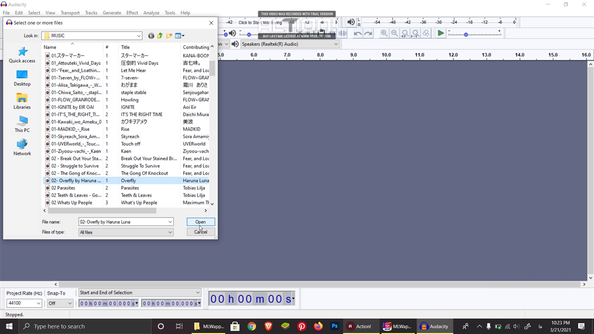Select This PC in the dialog sidebar
Screen dimensions: 594x334
click(x=22, y=124)
